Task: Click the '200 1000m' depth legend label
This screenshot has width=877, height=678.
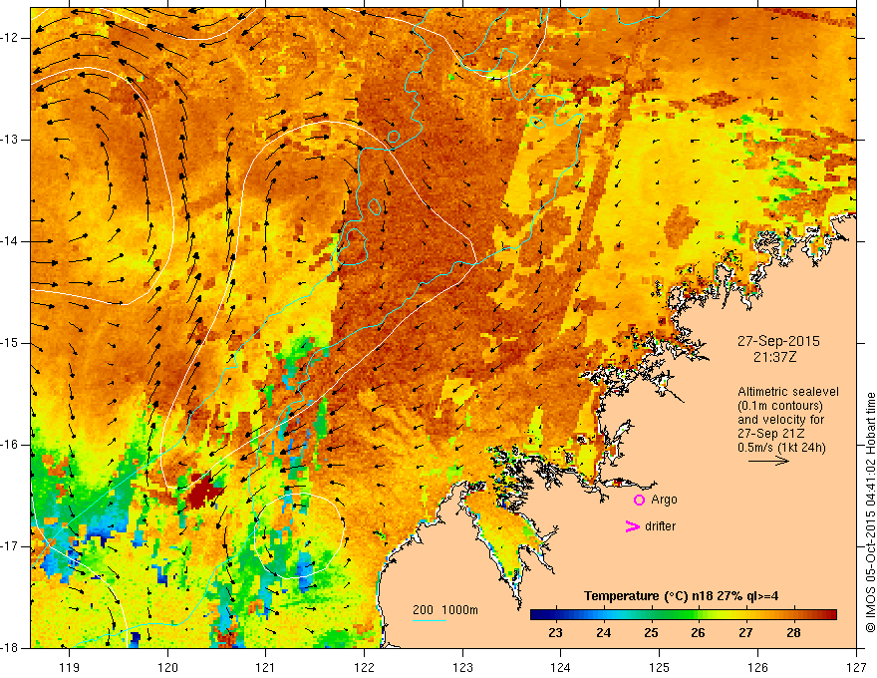Action: click(445, 610)
